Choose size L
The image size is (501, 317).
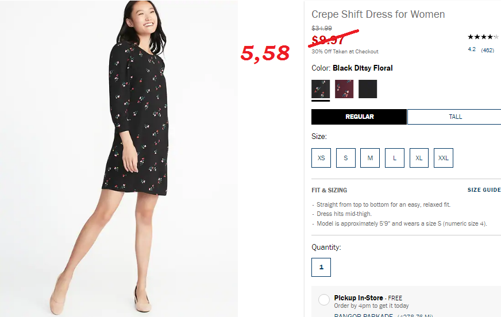point(395,158)
